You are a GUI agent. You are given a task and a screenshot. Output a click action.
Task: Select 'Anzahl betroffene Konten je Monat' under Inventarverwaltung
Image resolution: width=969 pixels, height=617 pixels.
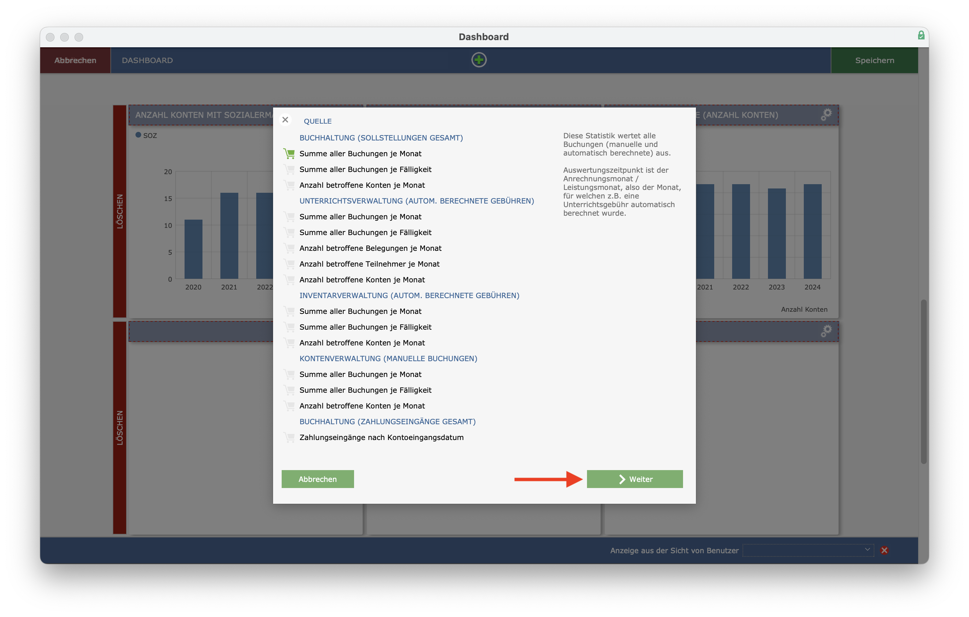point(362,343)
